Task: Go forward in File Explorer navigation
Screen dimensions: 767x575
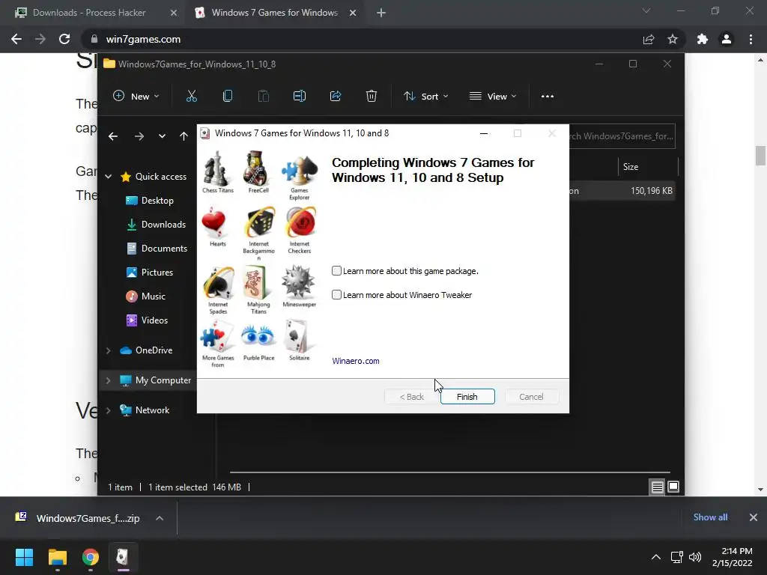Action: (x=139, y=136)
